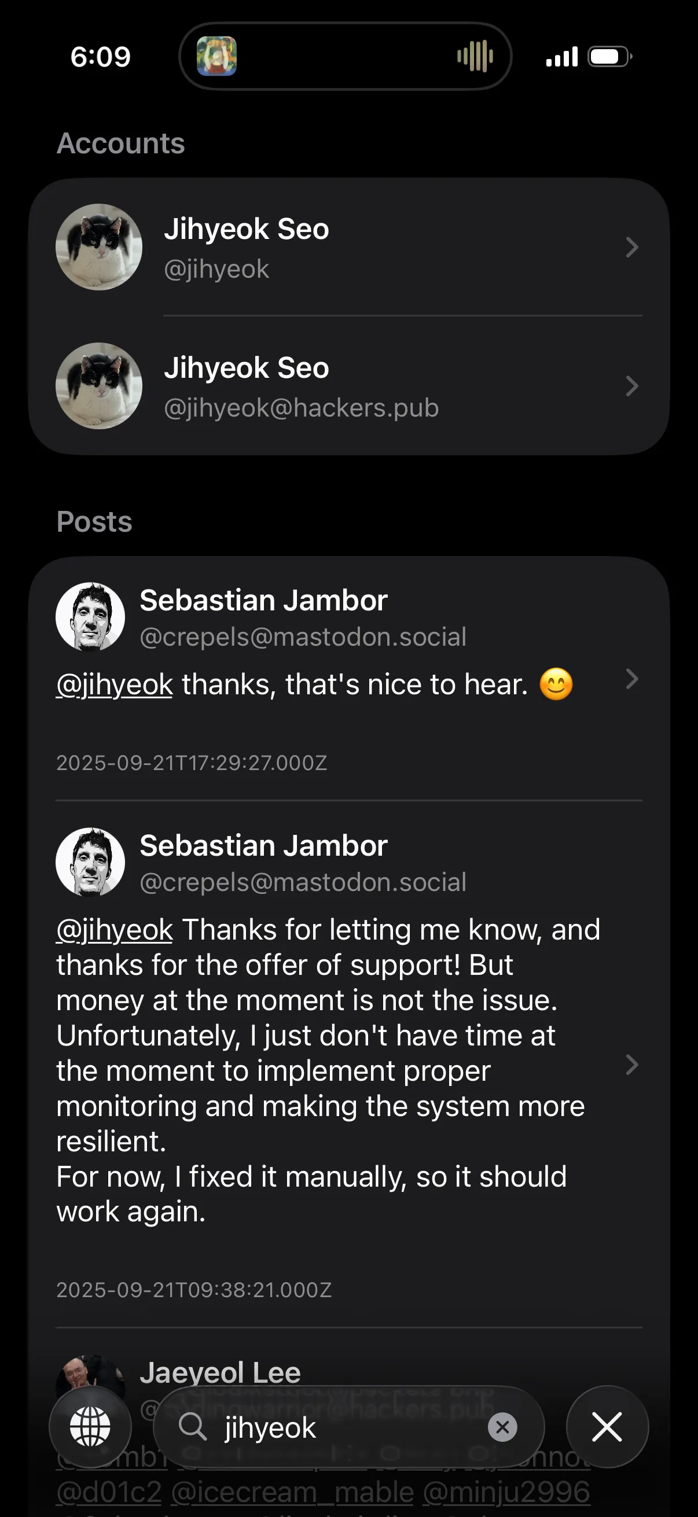Expand the @jihyeok account row chevron

point(631,248)
